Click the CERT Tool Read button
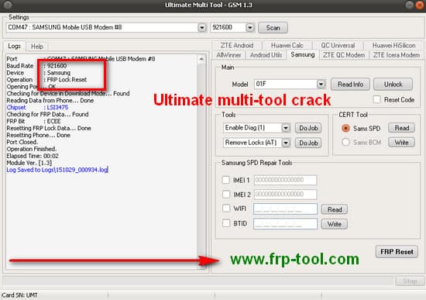The width and height of the screenshot is (426, 300). 401,128
